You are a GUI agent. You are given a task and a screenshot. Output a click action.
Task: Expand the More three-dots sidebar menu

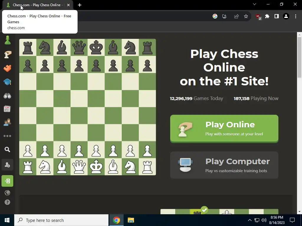(x=7, y=136)
